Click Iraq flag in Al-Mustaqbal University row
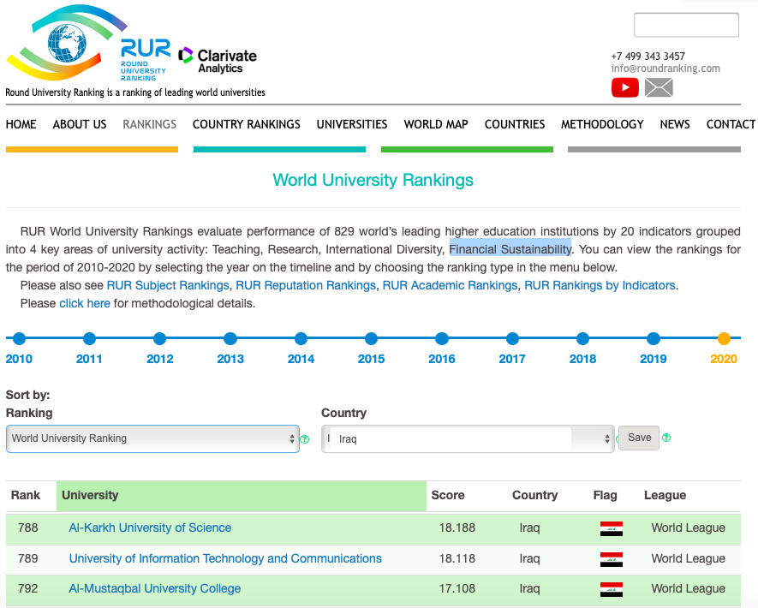Screen dimensions: 758x608 coord(611,589)
